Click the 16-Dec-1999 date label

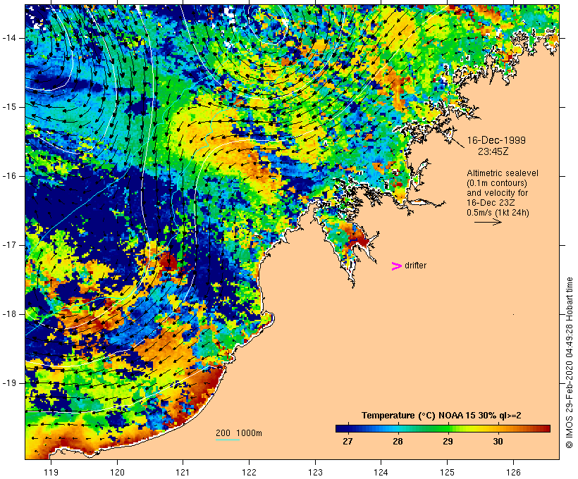496,140
